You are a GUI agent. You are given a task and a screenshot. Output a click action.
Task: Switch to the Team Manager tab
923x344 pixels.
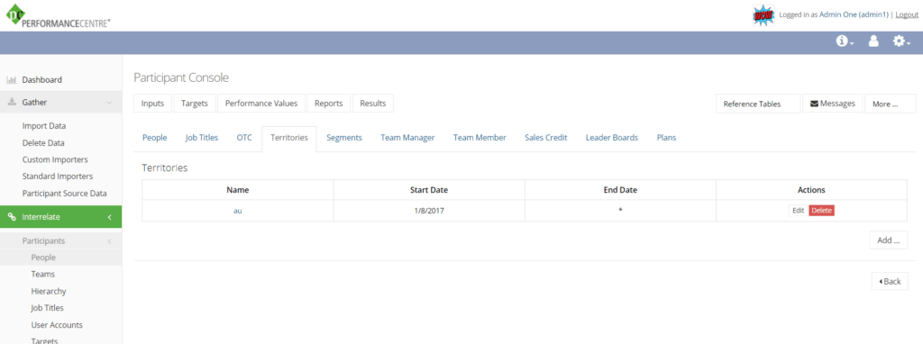pos(407,138)
